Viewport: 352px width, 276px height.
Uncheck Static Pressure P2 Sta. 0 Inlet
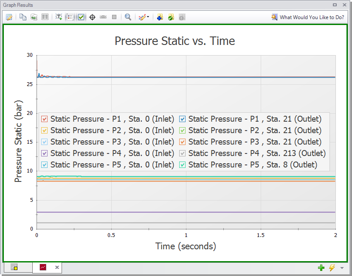(x=45, y=131)
